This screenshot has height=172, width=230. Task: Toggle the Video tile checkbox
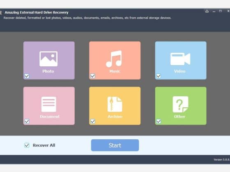pos(159,76)
